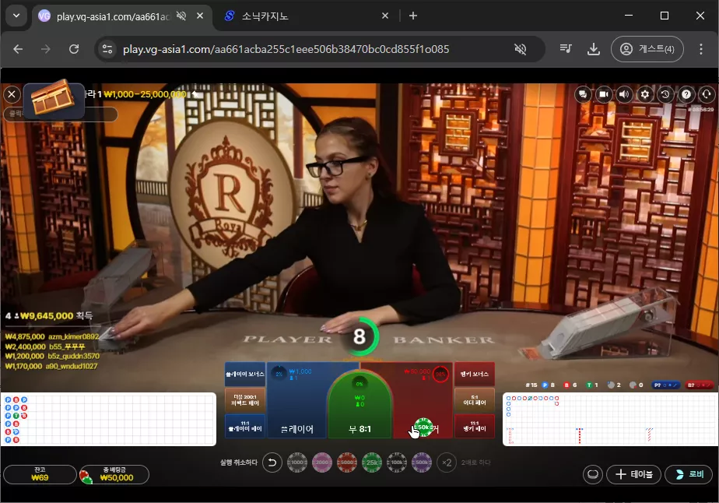Click the oval icon beside 테이블 button
The image size is (719, 503).
pyautogui.click(x=593, y=474)
